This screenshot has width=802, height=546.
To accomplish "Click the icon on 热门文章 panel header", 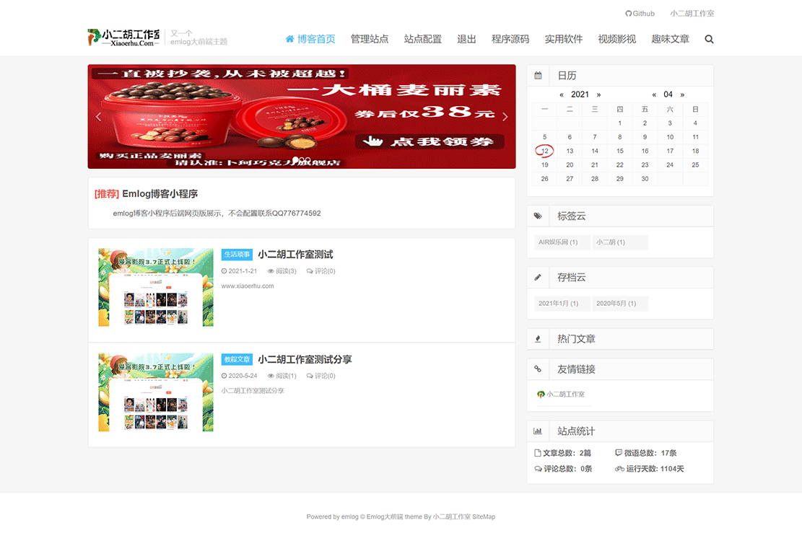I will (538, 338).
